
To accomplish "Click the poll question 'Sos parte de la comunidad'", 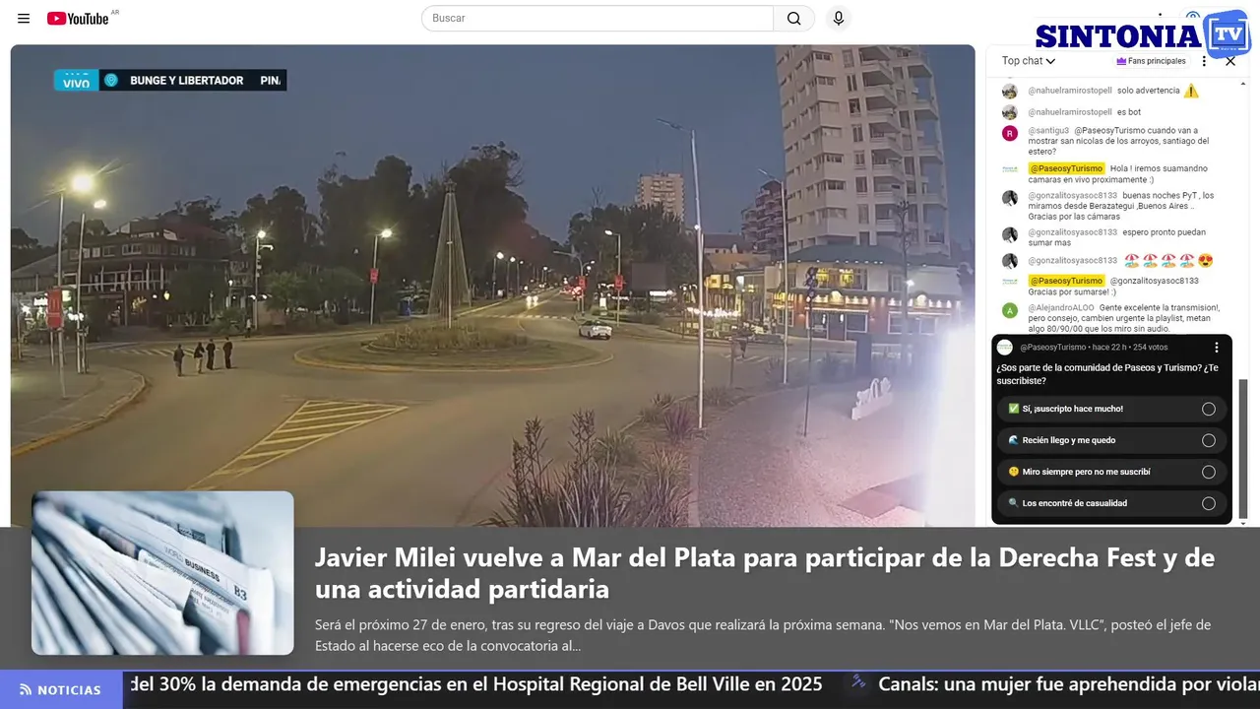I will click(x=1107, y=374).
